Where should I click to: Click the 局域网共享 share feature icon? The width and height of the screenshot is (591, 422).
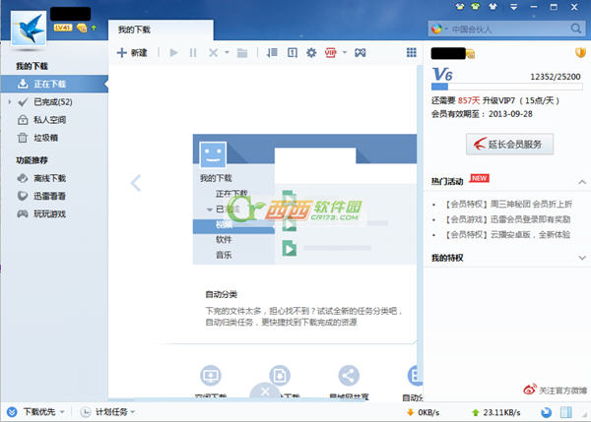[x=349, y=376]
